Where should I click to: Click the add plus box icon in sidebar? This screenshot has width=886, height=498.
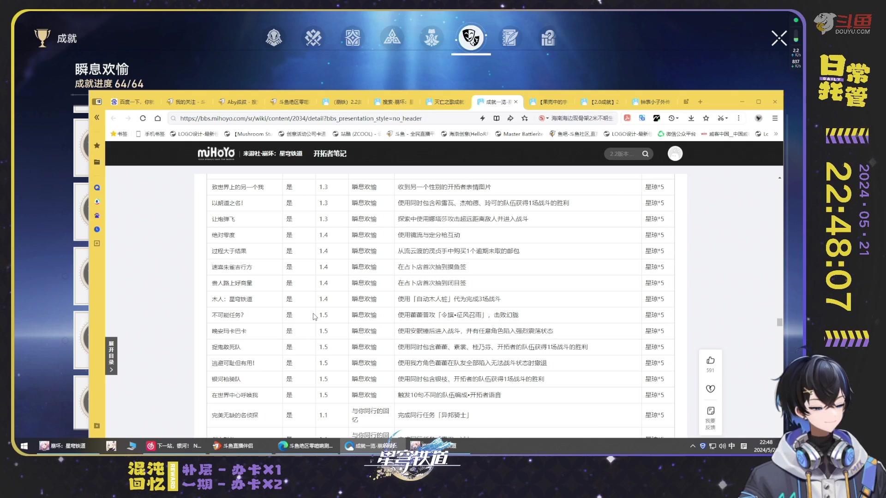97,243
